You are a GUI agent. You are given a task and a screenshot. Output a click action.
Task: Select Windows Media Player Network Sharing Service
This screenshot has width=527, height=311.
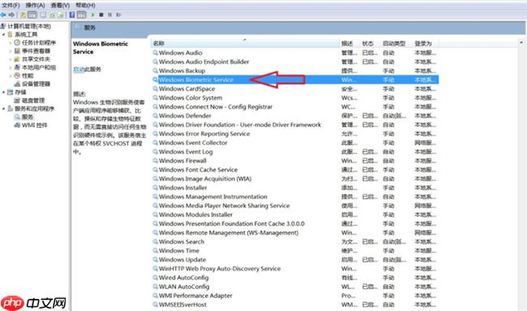coord(224,206)
